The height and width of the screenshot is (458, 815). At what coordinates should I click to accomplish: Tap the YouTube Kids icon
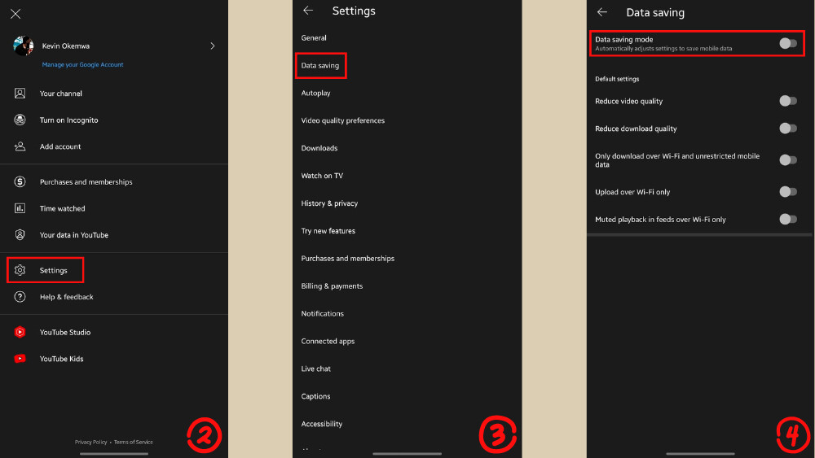pos(20,359)
